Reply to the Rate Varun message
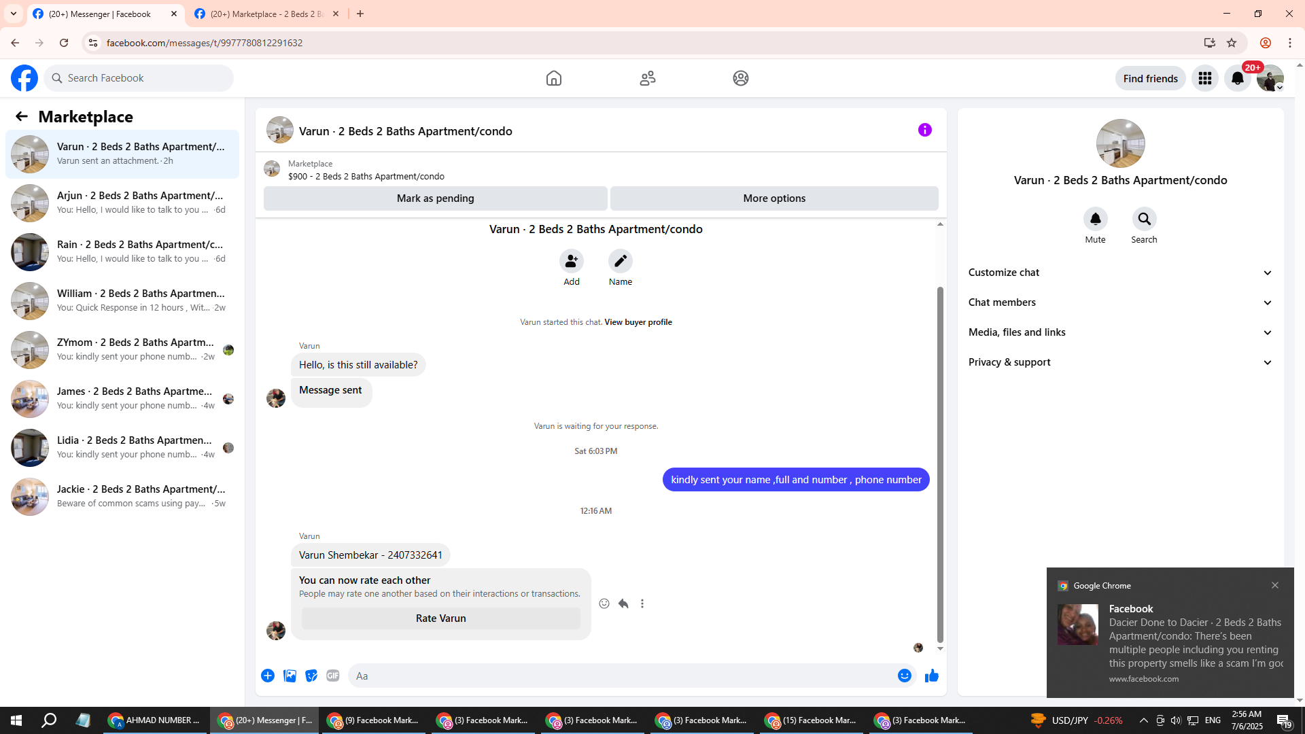The image size is (1305, 734). (x=623, y=604)
